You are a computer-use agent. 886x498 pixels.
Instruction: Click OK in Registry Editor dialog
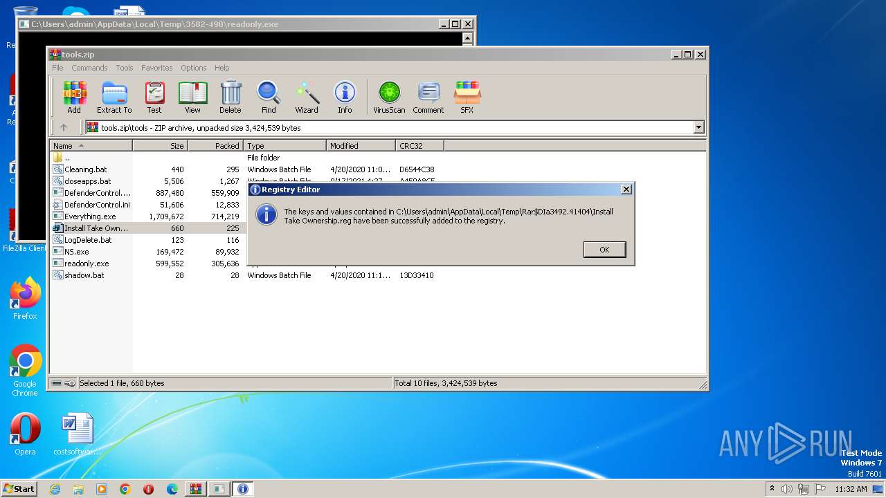pyautogui.click(x=604, y=250)
